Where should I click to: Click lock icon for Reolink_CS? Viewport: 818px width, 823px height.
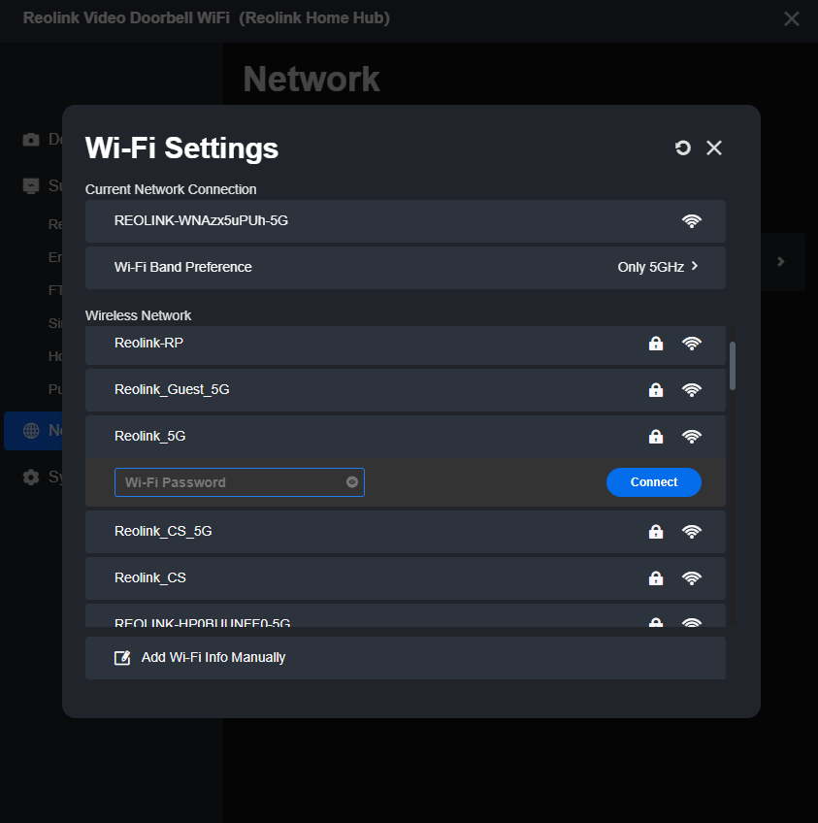pos(656,578)
